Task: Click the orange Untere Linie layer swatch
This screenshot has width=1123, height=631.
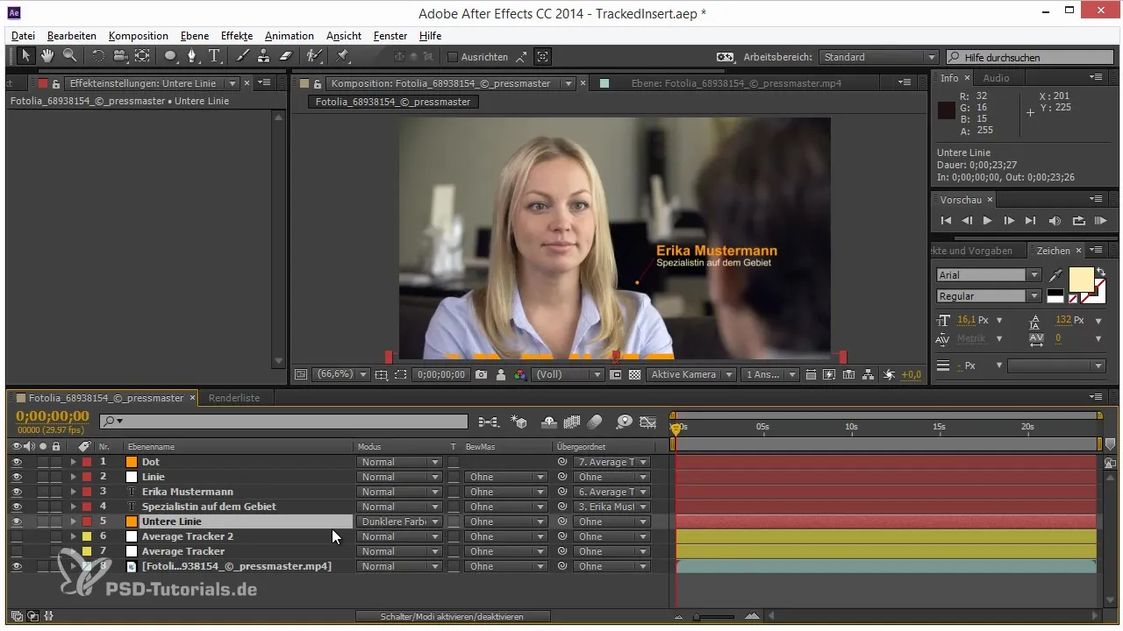Action: point(132,521)
